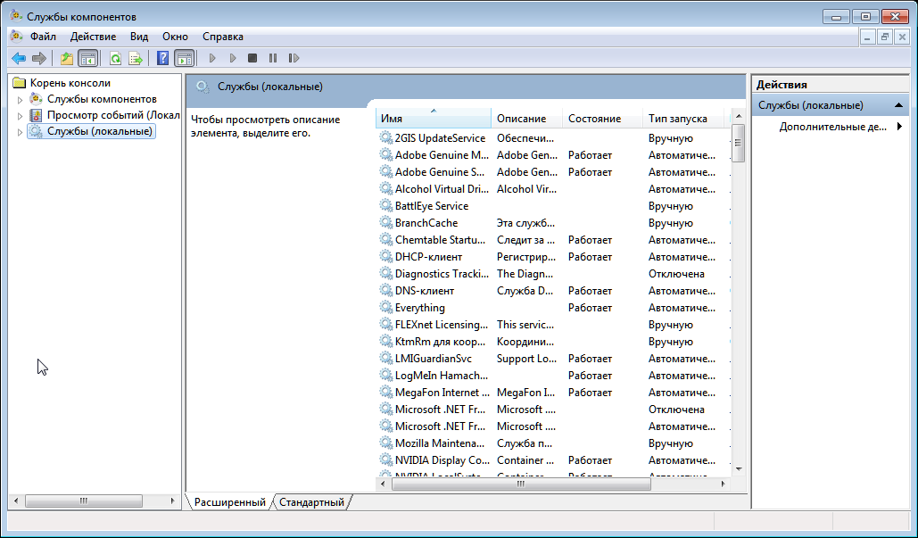918x538 pixels.
Task: Click the Export List toolbar icon
Action: click(x=136, y=58)
